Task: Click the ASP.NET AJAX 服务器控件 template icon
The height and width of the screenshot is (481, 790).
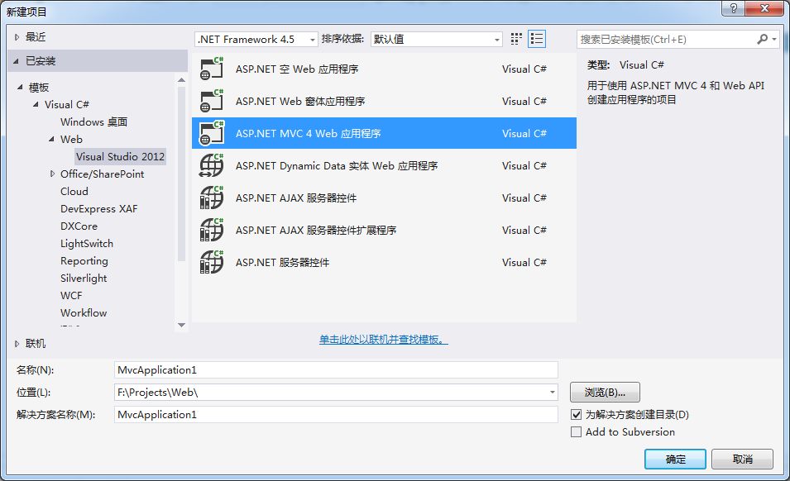Action: click(x=212, y=198)
